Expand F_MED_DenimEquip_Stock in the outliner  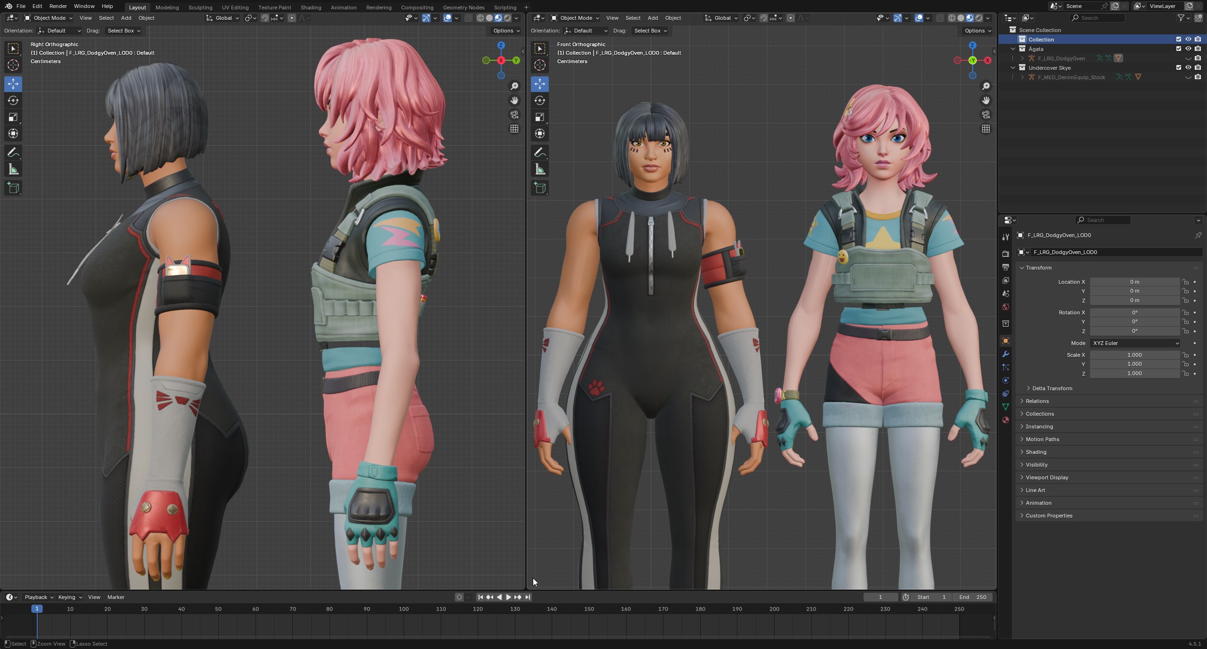tap(1022, 77)
